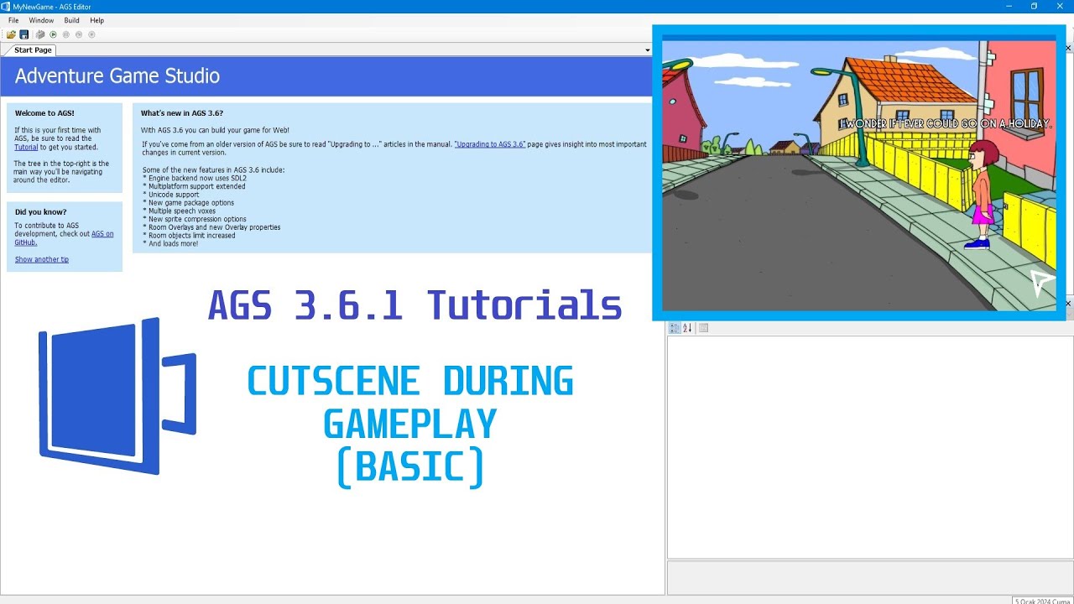The width and height of the screenshot is (1074, 604).
Task: Open the tab list dropdown arrow
Action: (x=647, y=50)
